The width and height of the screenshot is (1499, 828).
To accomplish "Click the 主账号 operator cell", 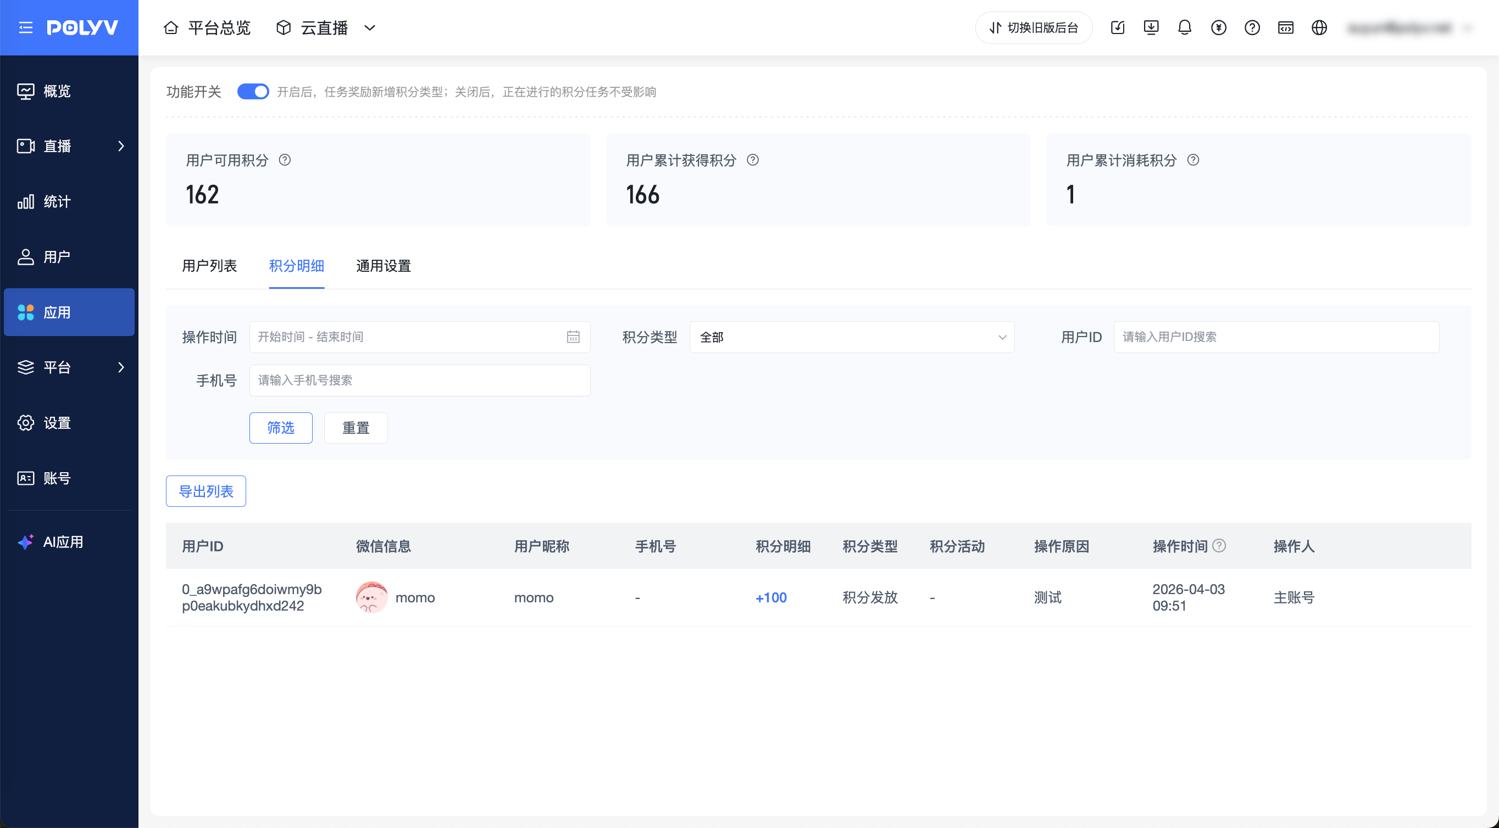I will tap(1293, 597).
